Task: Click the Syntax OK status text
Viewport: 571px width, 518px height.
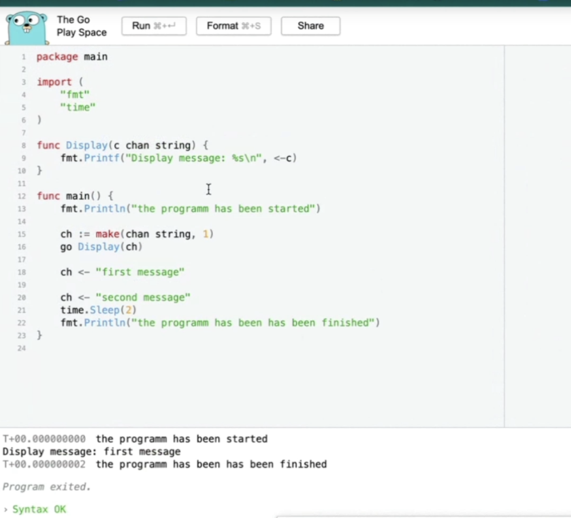Action: coord(39,509)
